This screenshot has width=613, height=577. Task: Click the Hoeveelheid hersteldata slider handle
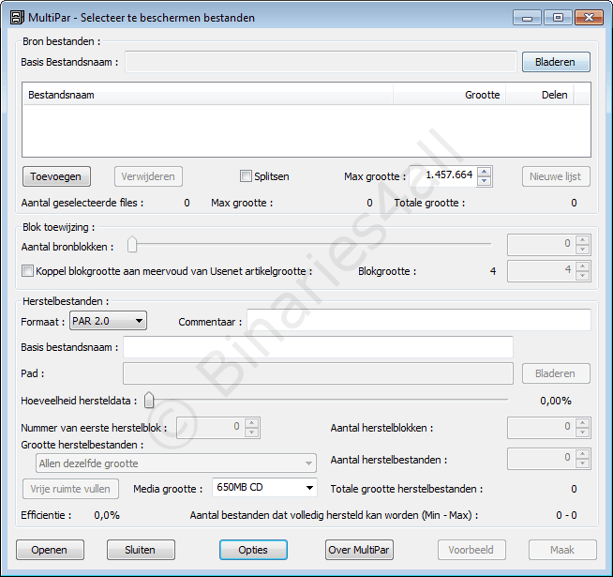(x=149, y=400)
